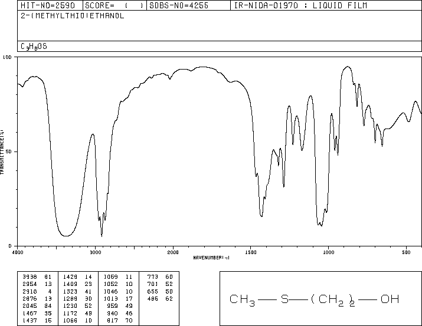
Task: Click the WAVENUMBER x-axis label
Action: point(211,258)
